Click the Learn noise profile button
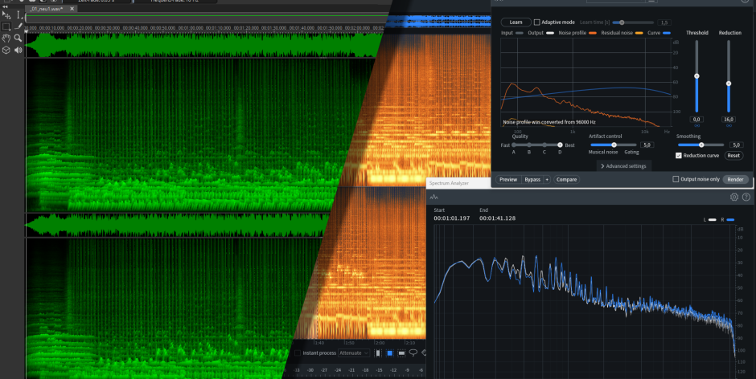The width and height of the screenshot is (756, 379). coord(515,22)
